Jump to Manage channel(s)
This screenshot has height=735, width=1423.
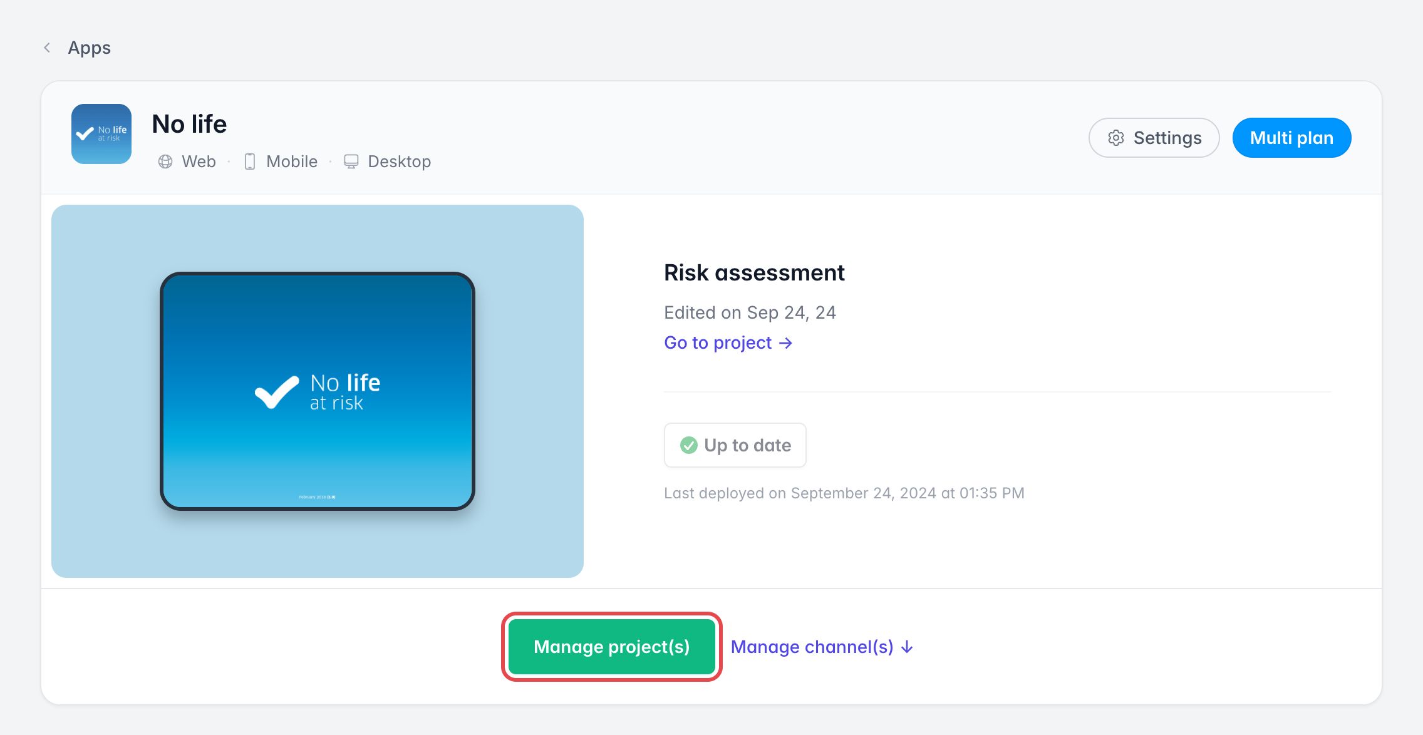click(822, 647)
